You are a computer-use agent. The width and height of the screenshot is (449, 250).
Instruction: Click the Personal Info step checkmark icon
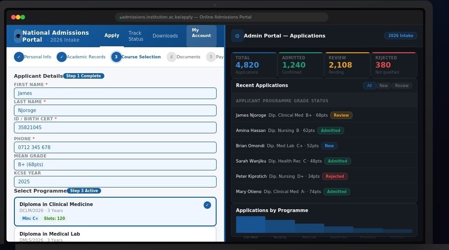pyautogui.click(x=19, y=57)
